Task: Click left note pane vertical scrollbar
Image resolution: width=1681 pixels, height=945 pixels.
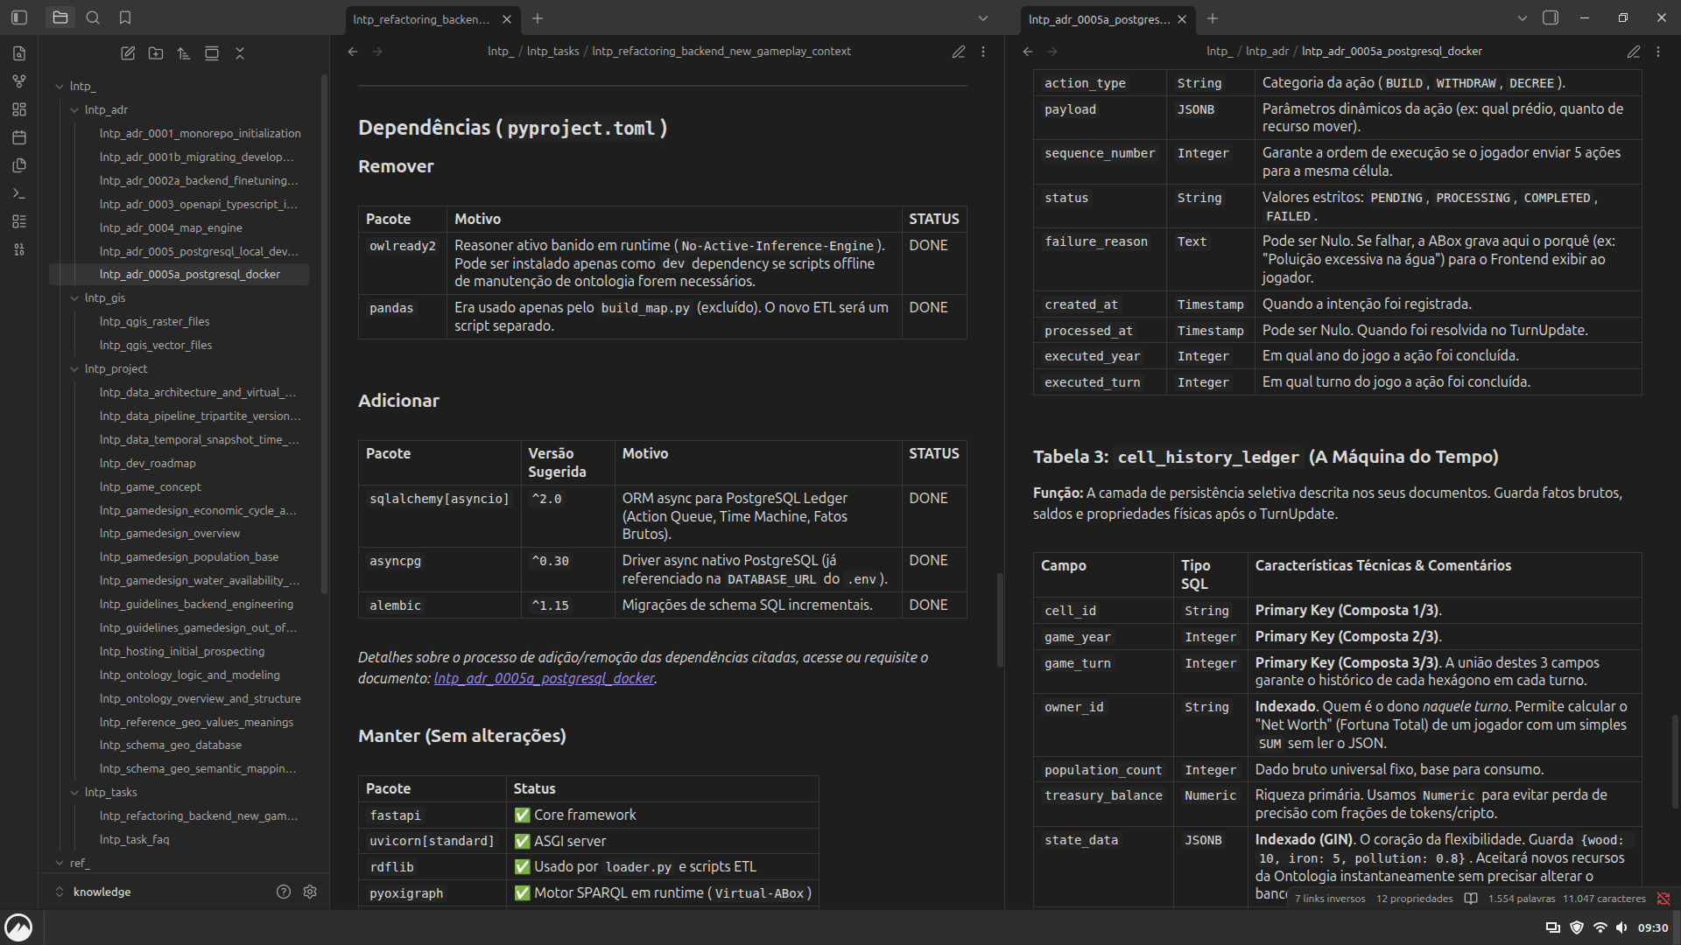Action: (1000, 619)
